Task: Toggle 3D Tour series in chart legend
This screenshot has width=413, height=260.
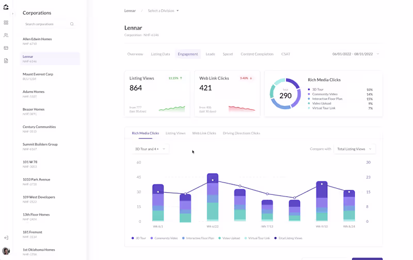Action: [x=138, y=238]
